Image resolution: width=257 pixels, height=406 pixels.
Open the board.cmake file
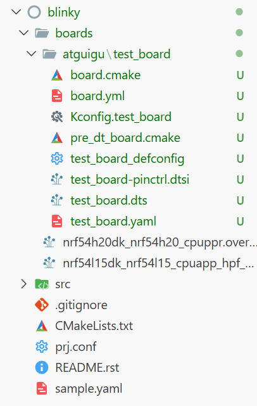pyautogui.click(x=106, y=75)
